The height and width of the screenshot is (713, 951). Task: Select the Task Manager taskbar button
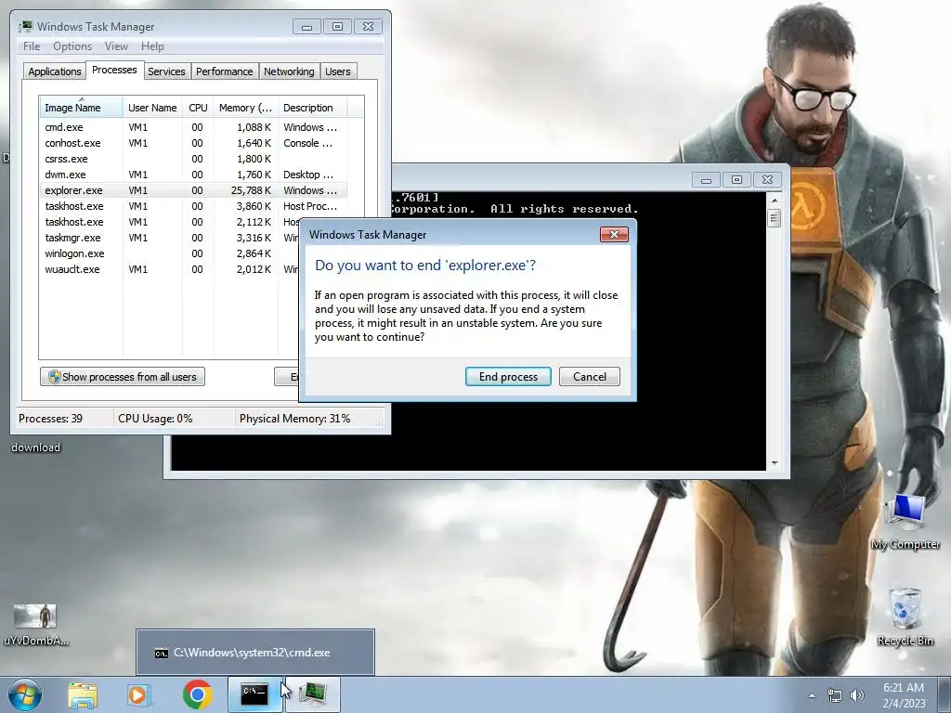312,694
